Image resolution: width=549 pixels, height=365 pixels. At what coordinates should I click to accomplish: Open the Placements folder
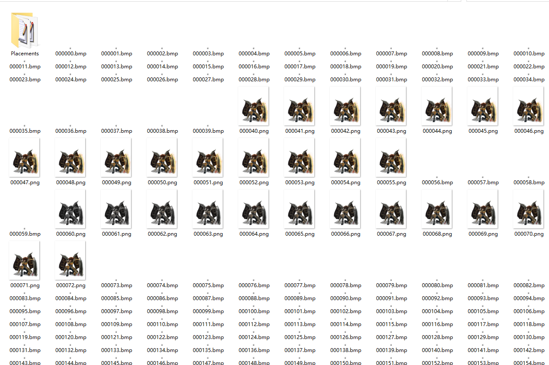[x=25, y=30]
